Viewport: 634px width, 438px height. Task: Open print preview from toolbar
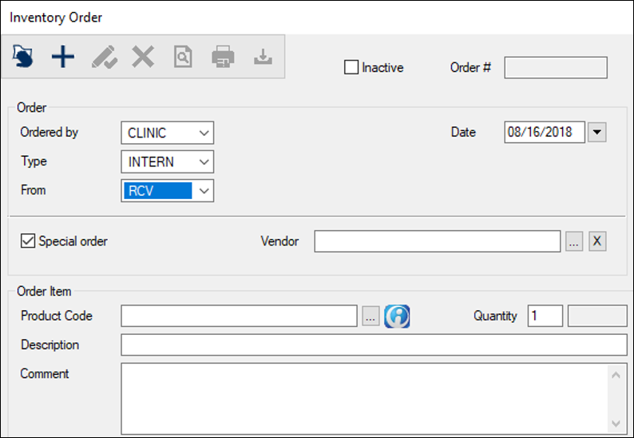point(183,57)
